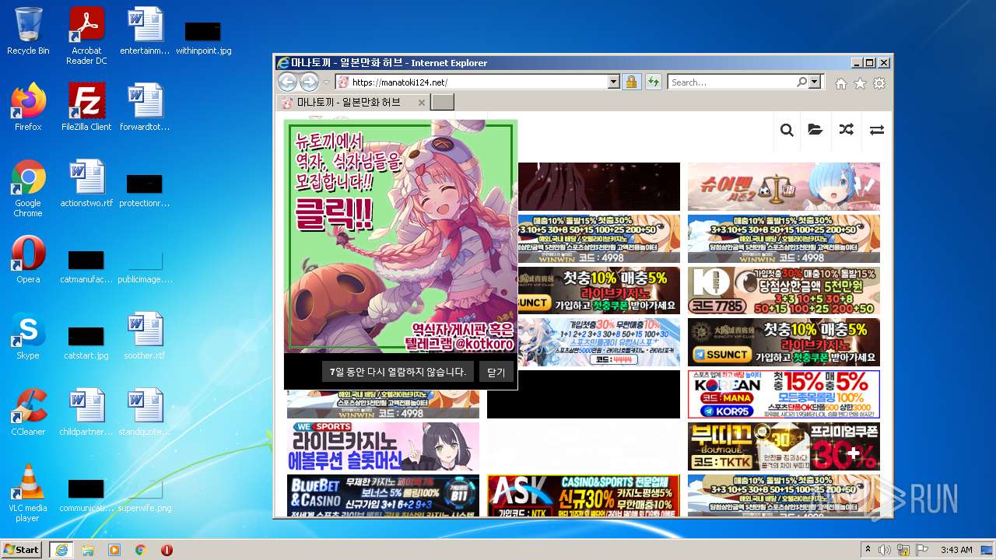Open the Recycle Bin desktop icon
Screen dimensions: 996x560
pos(28,31)
